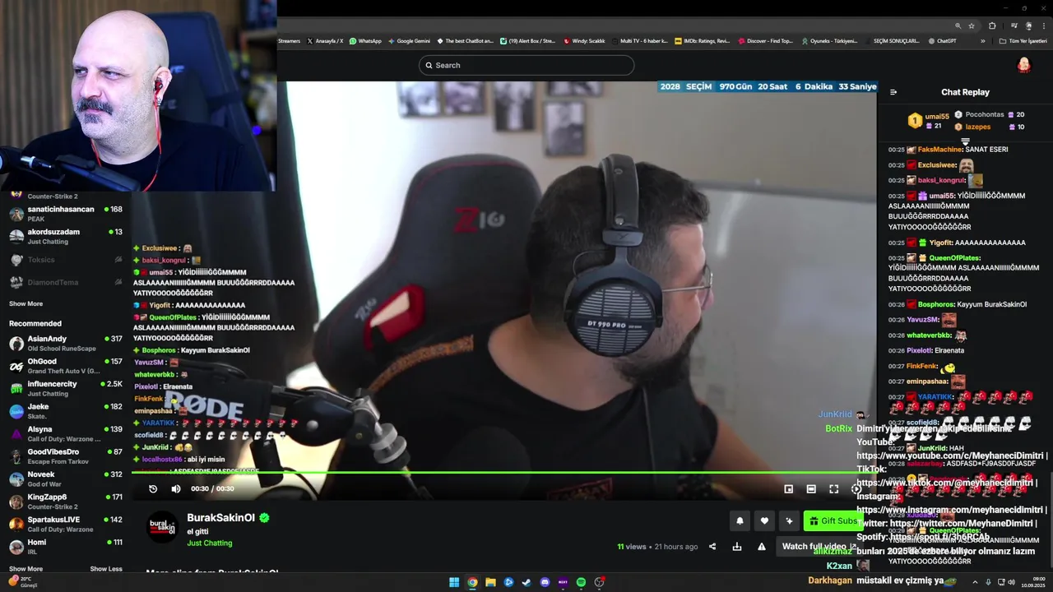
Task: Click the rewind 10 seconds player icon
Action: point(153,488)
